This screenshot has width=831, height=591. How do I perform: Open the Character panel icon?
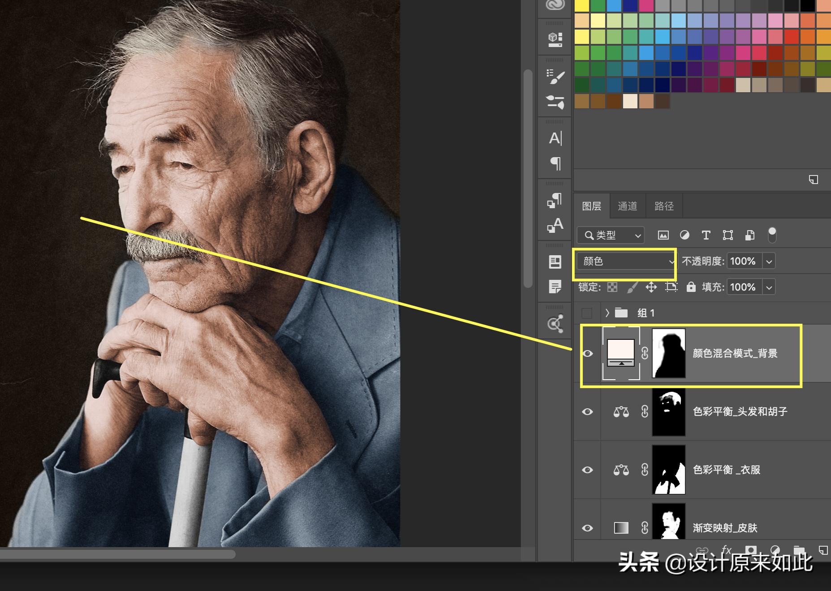555,138
